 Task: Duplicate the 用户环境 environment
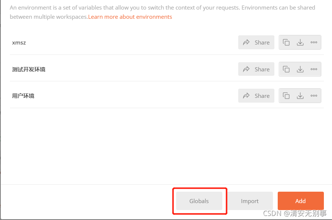click(x=286, y=96)
